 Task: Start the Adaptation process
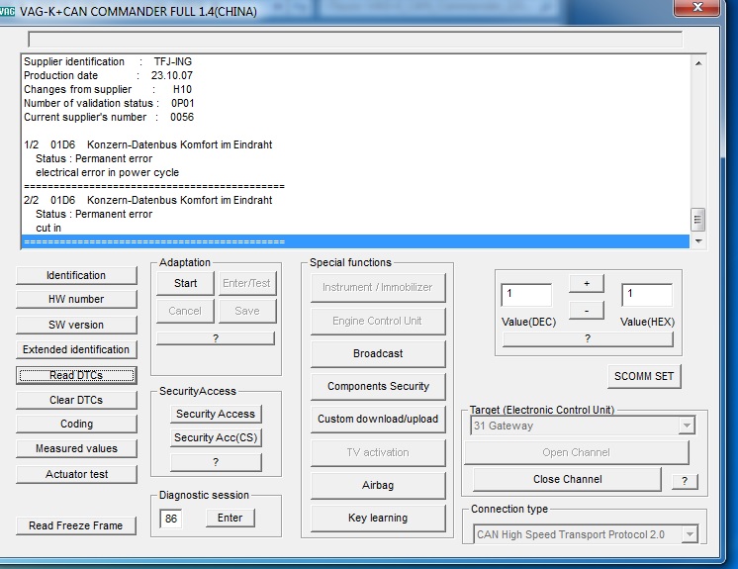click(185, 283)
